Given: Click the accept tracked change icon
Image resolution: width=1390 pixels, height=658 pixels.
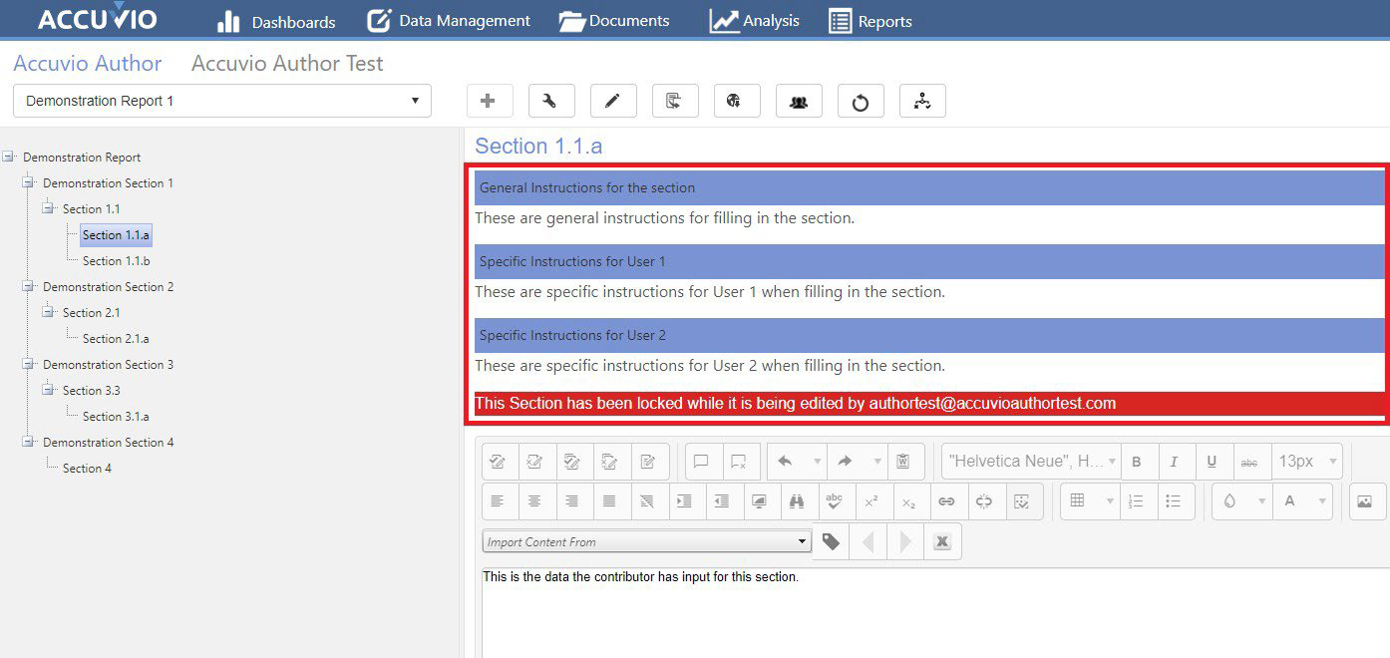Looking at the screenshot, I should [498, 462].
